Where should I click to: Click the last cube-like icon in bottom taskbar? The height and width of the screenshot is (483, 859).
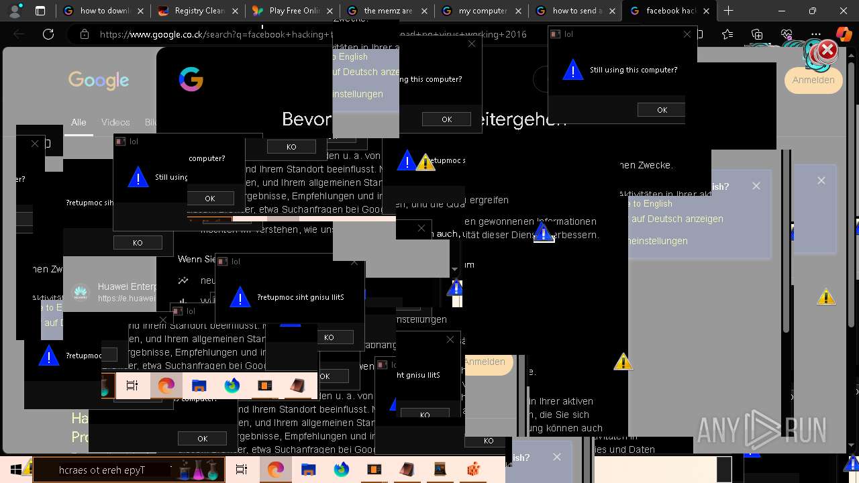(x=473, y=470)
